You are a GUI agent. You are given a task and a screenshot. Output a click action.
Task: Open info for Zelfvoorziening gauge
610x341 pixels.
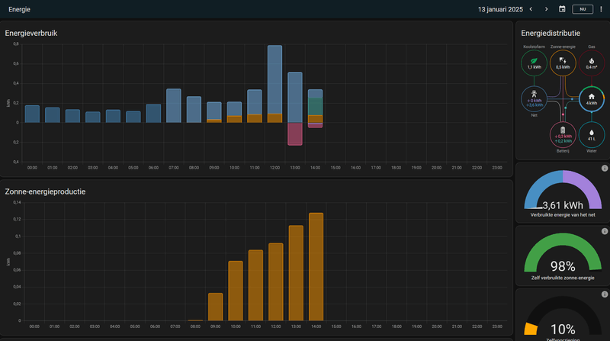(x=605, y=294)
